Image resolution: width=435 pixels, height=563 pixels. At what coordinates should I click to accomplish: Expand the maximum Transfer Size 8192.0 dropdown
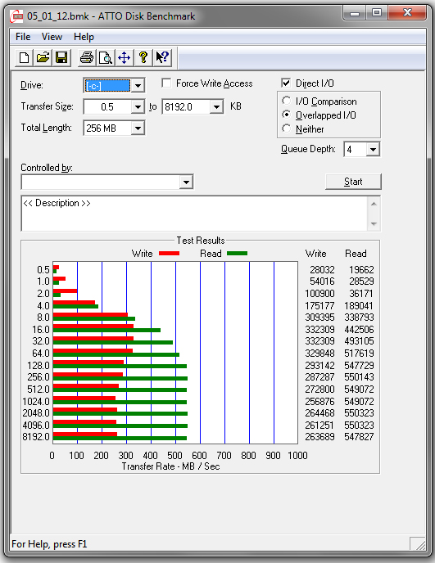tap(216, 106)
